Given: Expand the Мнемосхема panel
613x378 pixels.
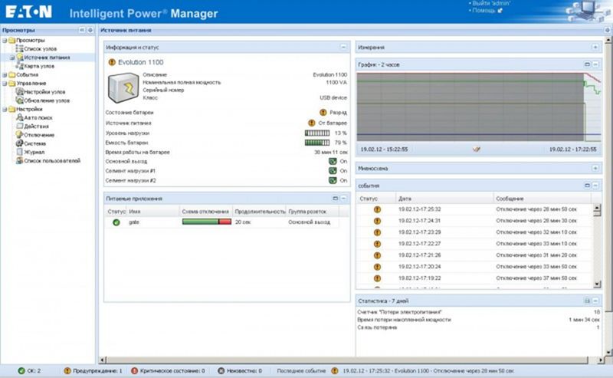Looking at the screenshot, I should coord(595,167).
